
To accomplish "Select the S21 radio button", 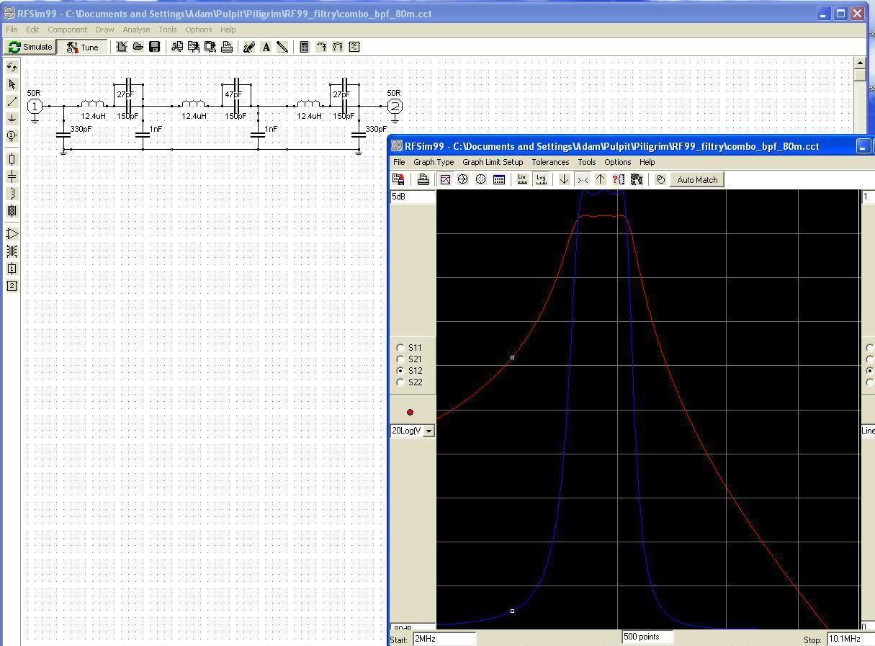I will tap(400, 359).
